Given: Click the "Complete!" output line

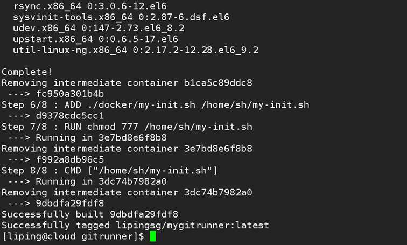Looking at the screenshot, I should point(27,72).
